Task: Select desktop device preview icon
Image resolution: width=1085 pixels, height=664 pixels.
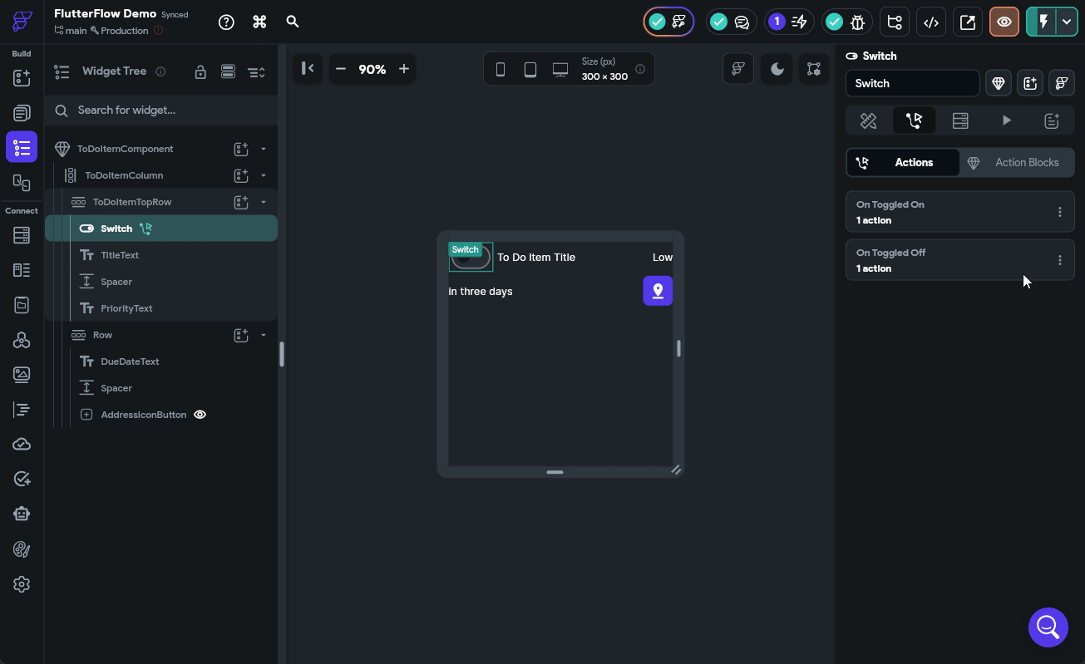Action: 560,70
